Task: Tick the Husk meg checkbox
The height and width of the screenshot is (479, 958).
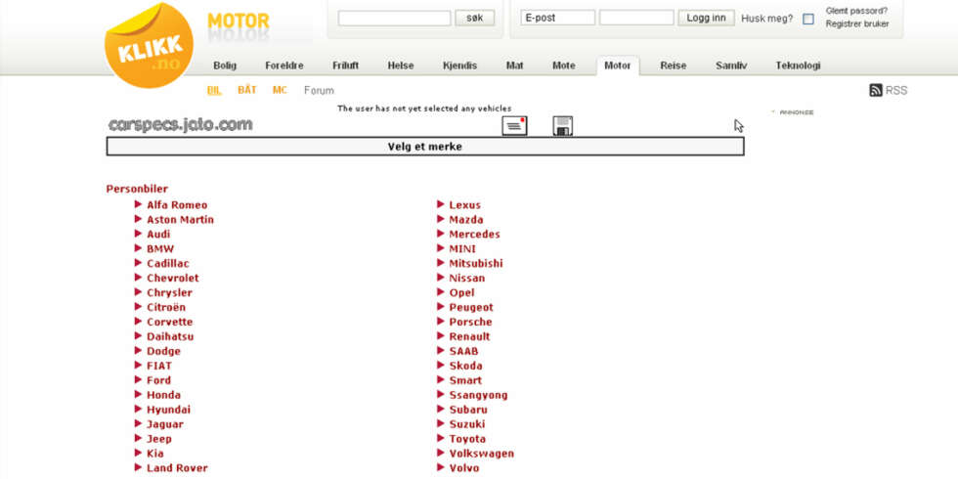Action: click(x=808, y=19)
